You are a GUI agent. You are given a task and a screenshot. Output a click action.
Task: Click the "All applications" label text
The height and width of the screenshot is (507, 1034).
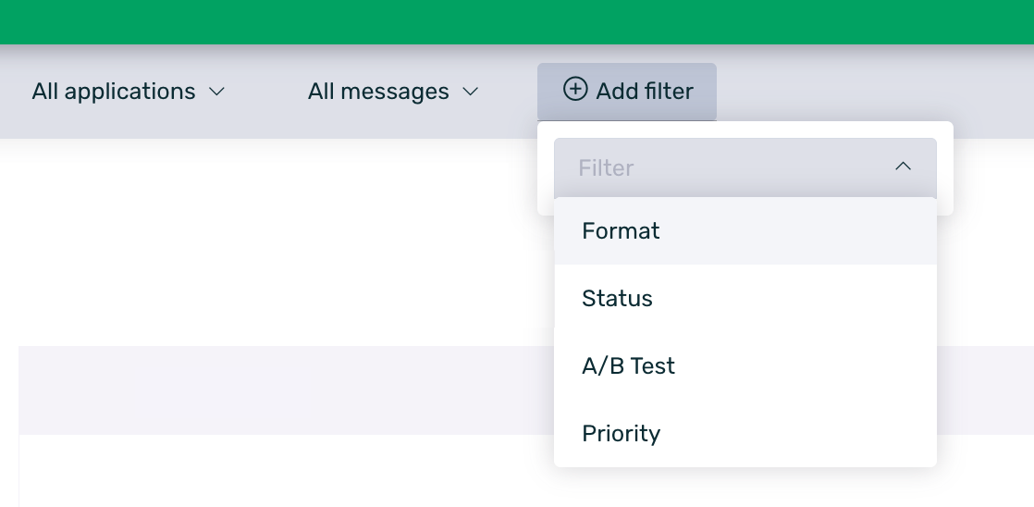tap(114, 93)
